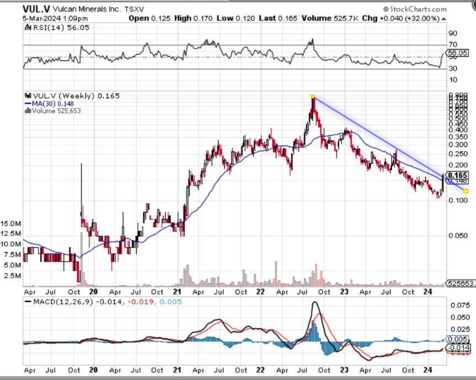Click the 24 year label under MACD panel
This screenshot has height=380, width=476.
(428, 370)
